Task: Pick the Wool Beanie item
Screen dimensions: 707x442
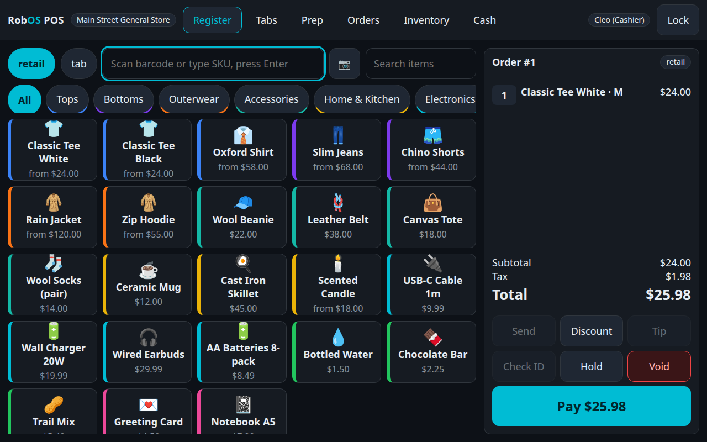Action: [242, 217]
